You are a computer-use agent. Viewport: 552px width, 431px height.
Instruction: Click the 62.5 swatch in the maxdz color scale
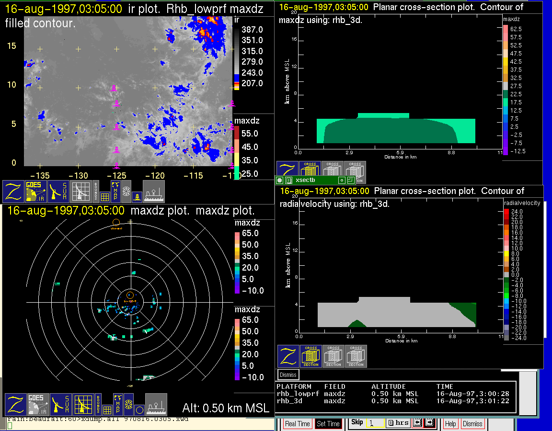pos(505,29)
